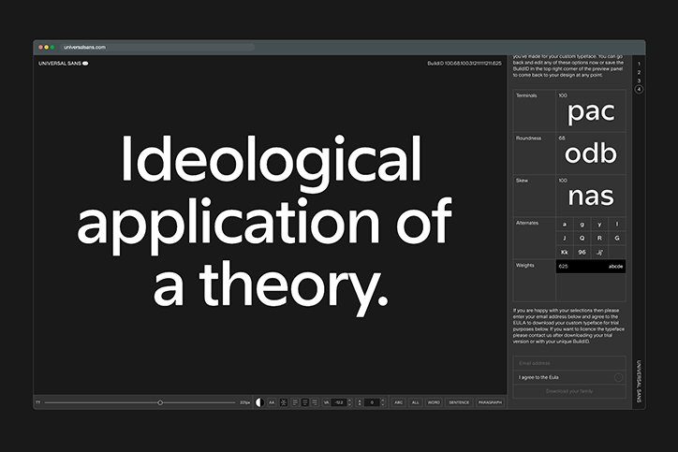The image size is (678, 452).
Task: Click the 'Download your family' button
Action: [x=569, y=391]
